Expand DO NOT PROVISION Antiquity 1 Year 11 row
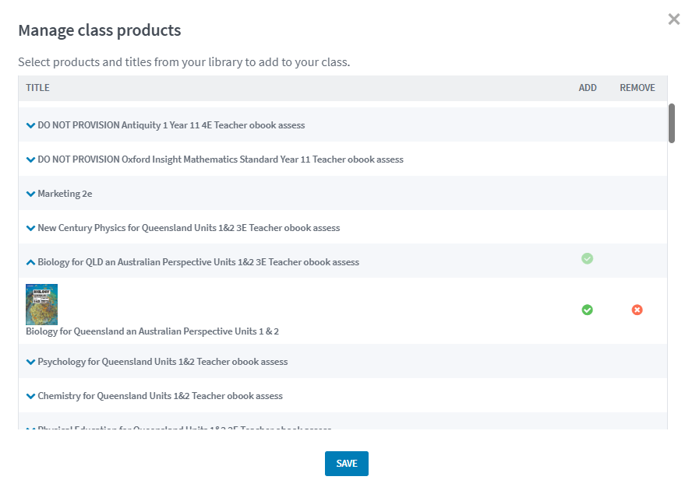The height and width of the screenshot is (494, 692). [x=30, y=125]
